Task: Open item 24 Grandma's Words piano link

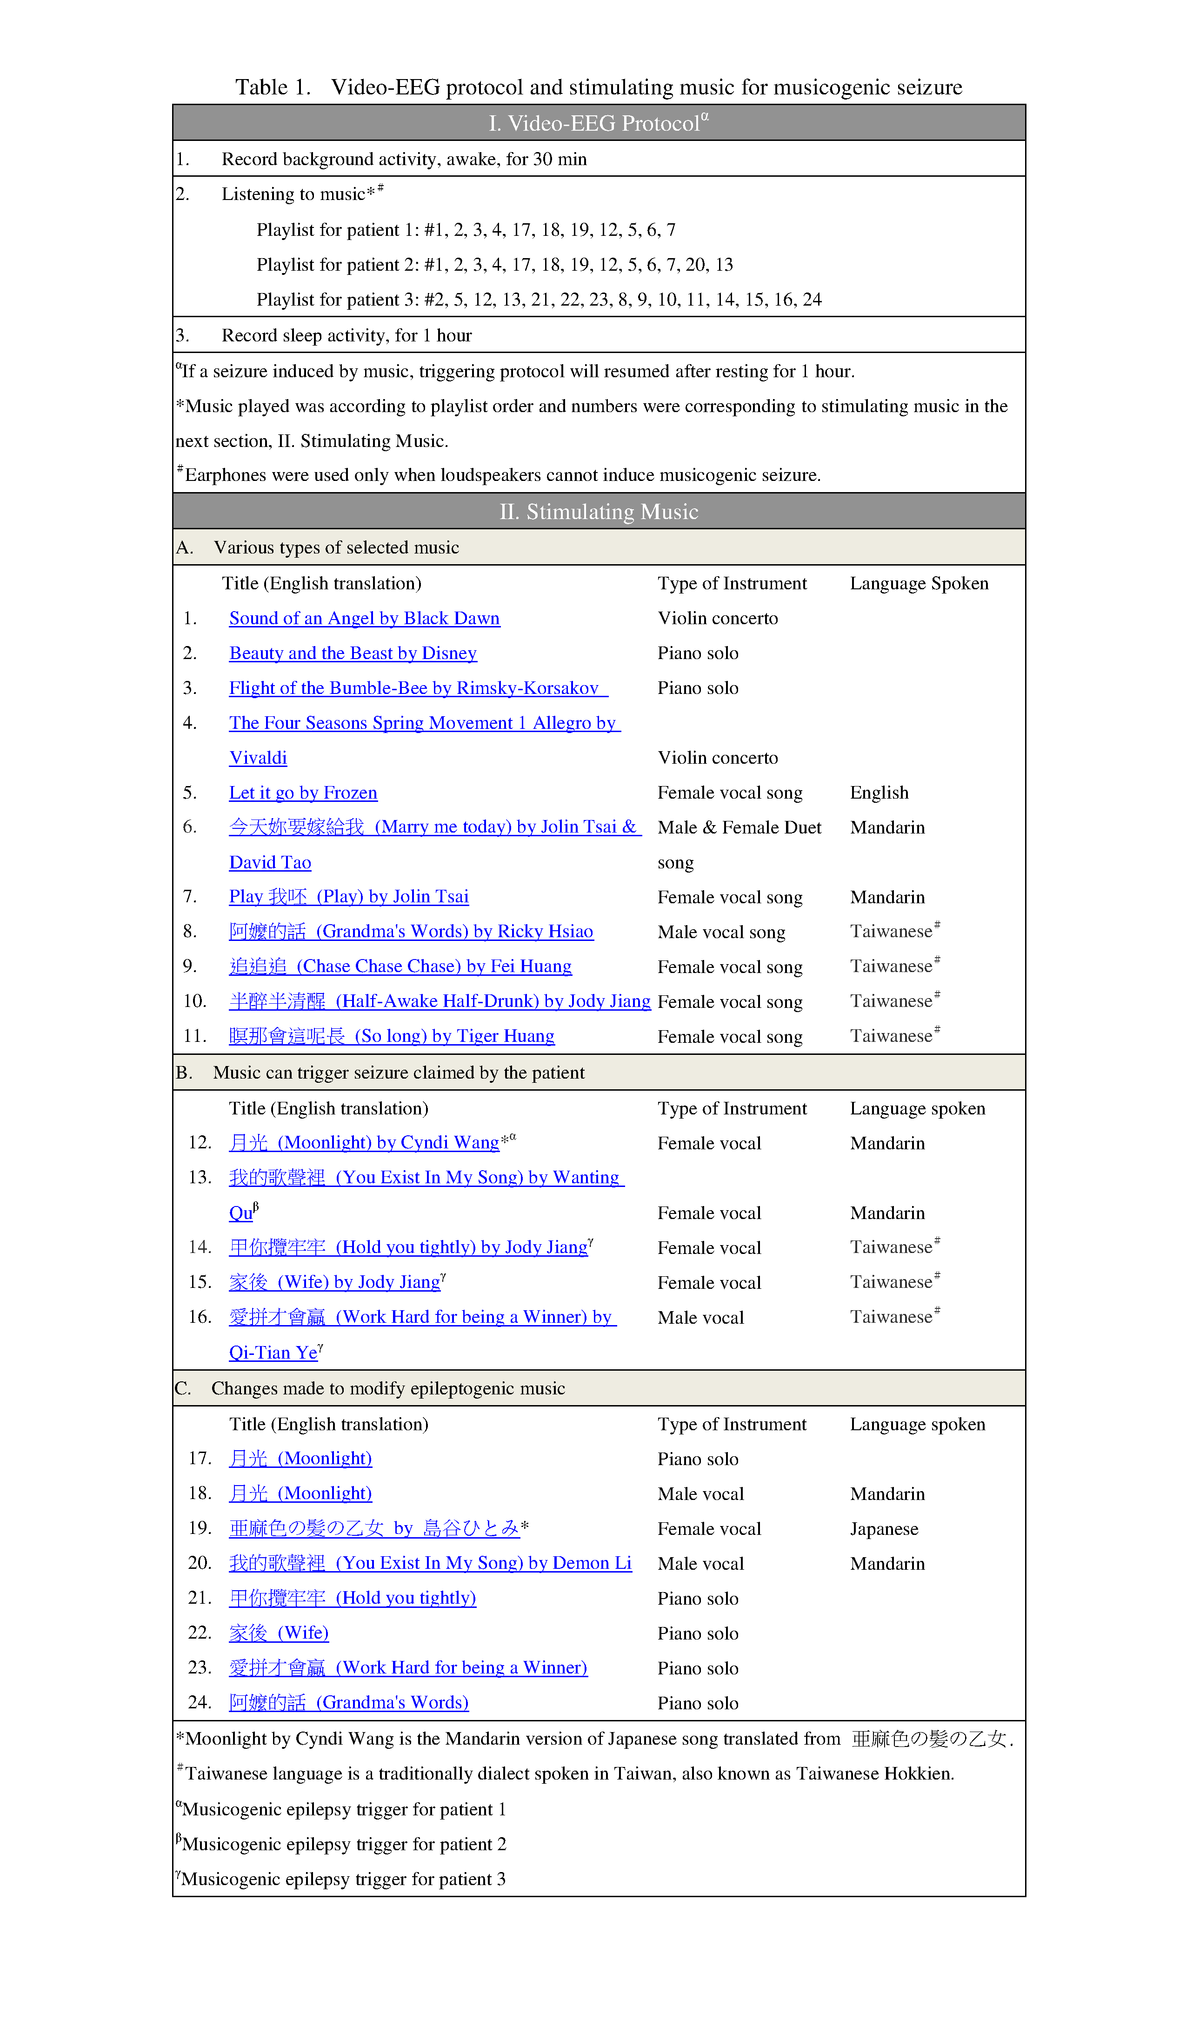Action: (348, 1702)
